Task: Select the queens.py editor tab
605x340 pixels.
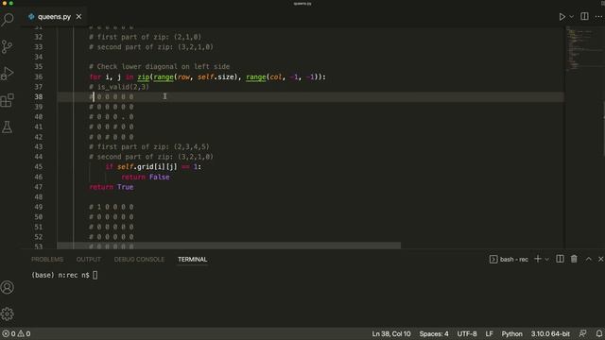Action: (54, 17)
